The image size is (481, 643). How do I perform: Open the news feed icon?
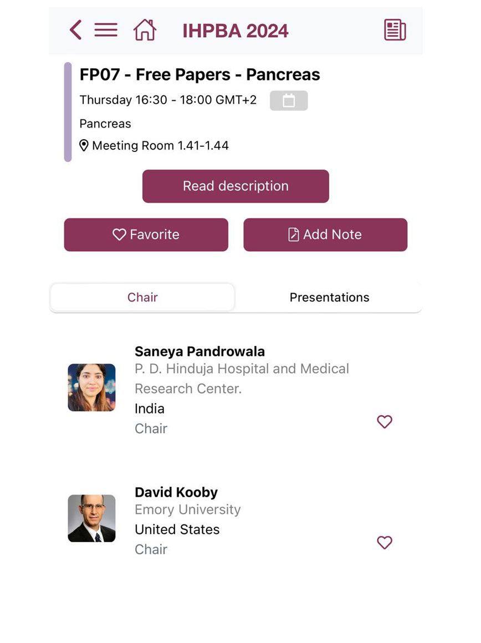[395, 30]
